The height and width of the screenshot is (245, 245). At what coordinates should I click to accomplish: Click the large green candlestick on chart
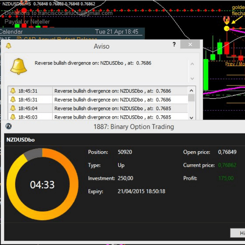point(206,74)
